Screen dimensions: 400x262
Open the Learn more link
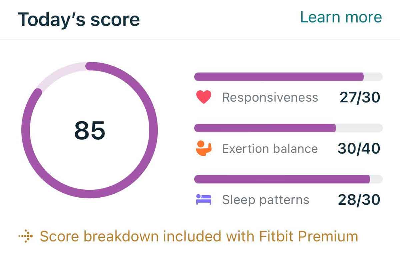point(341,17)
